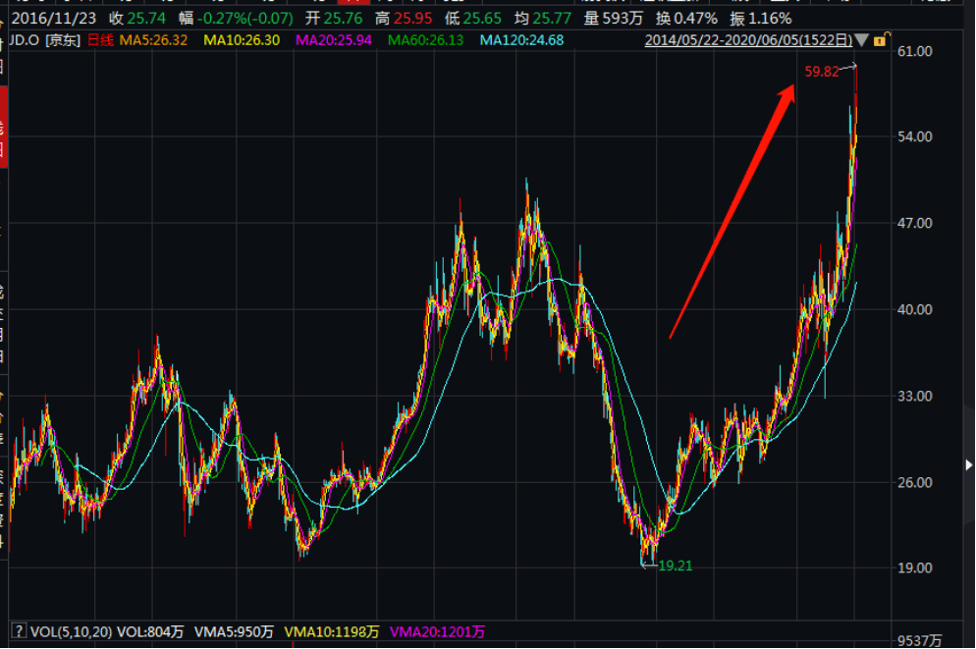
Task: Click the VMA10:1198万 volume average label
Action: (331, 631)
